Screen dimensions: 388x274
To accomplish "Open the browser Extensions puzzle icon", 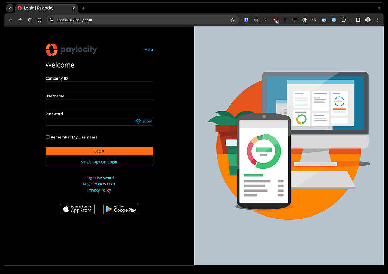I will click(344, 20).
